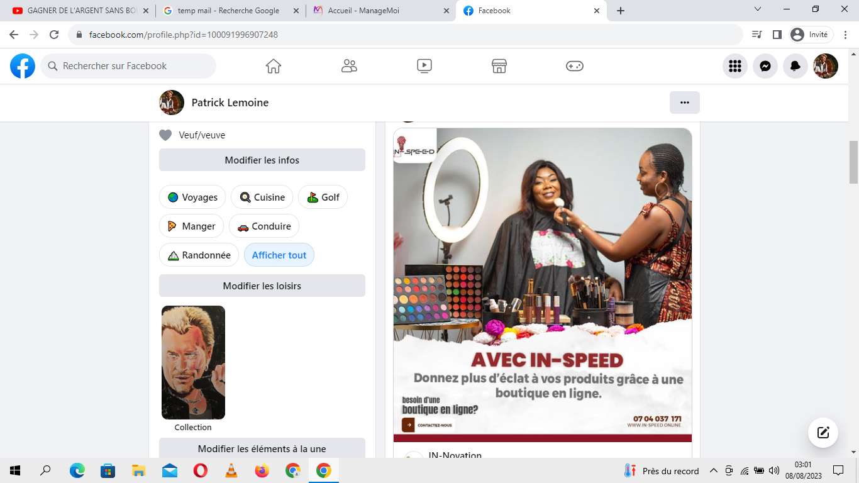
Task: Click the Modifier les loisirs button
Action: click(x=262, y=286)
